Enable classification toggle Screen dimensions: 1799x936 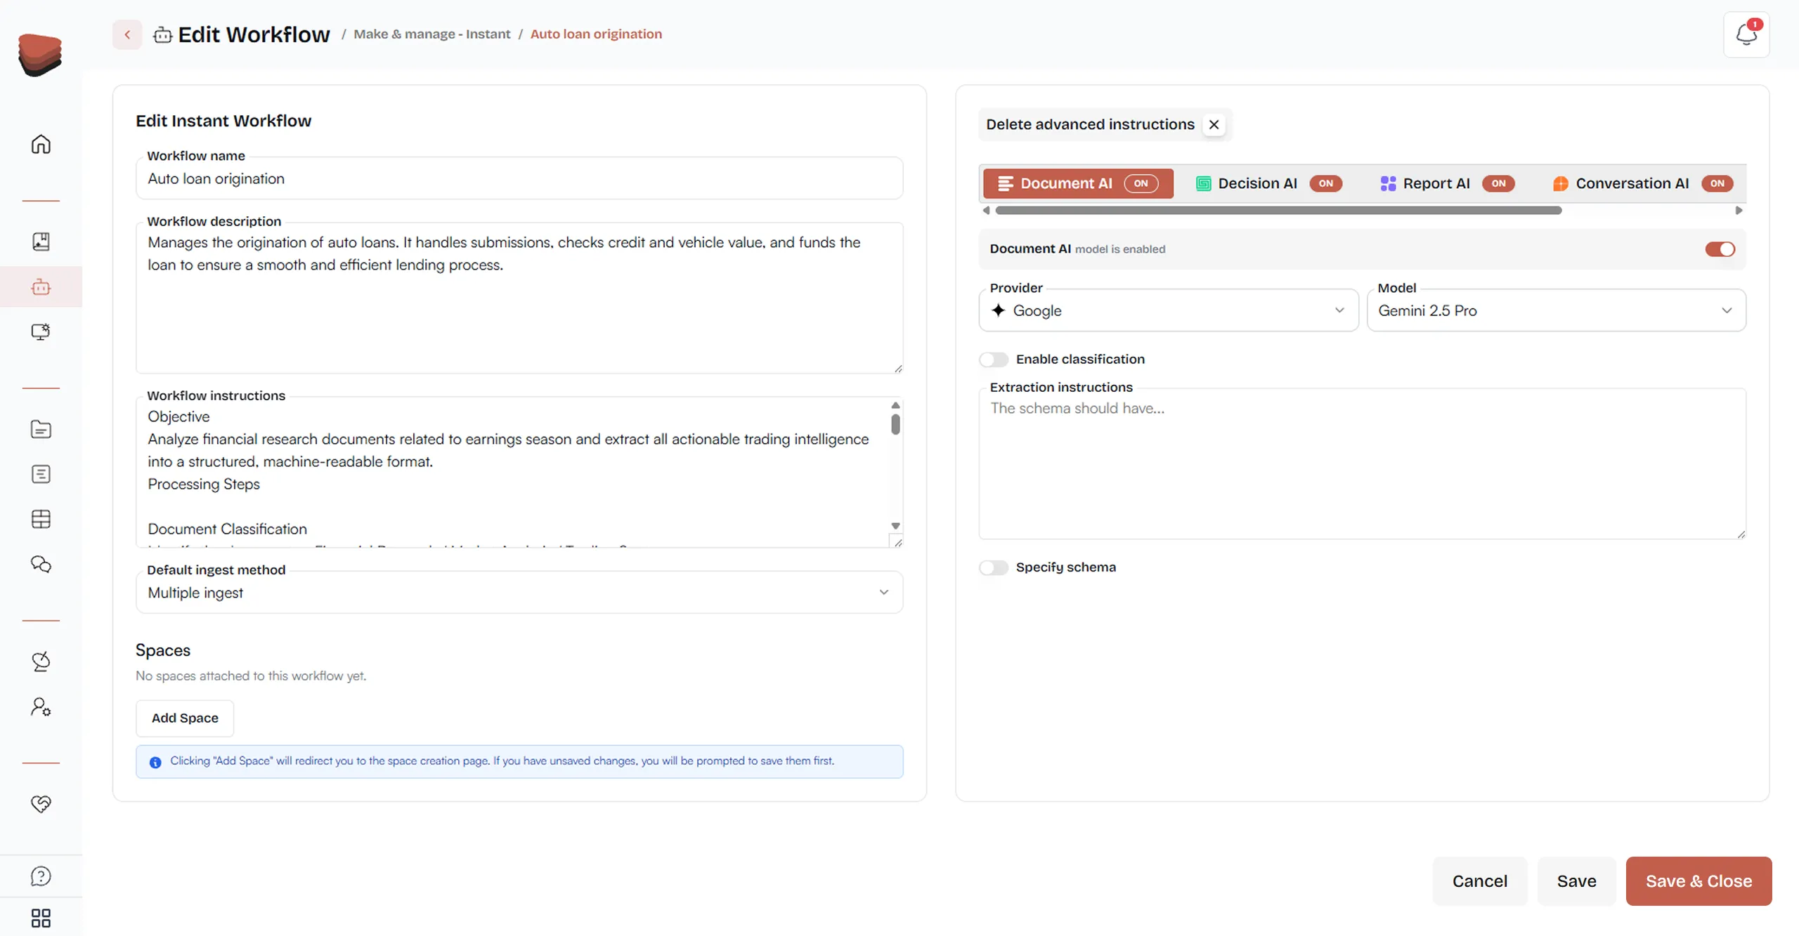point(994,360)
